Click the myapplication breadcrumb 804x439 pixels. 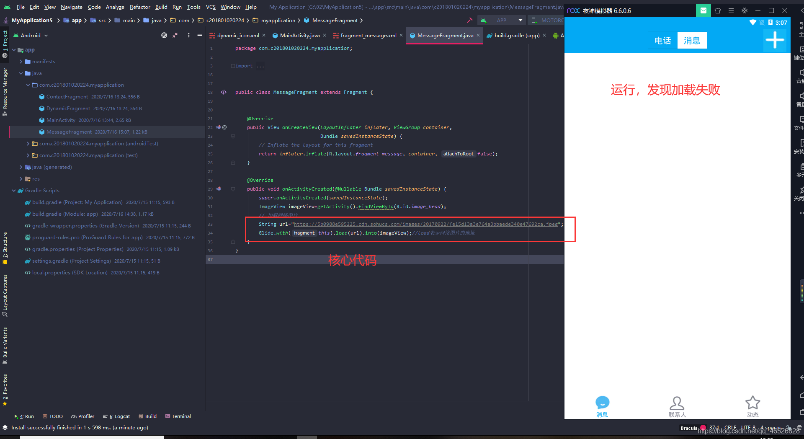pos(278,20)
